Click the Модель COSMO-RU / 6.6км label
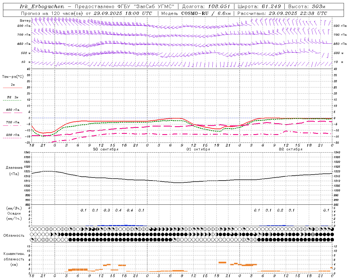 (196, 13)
